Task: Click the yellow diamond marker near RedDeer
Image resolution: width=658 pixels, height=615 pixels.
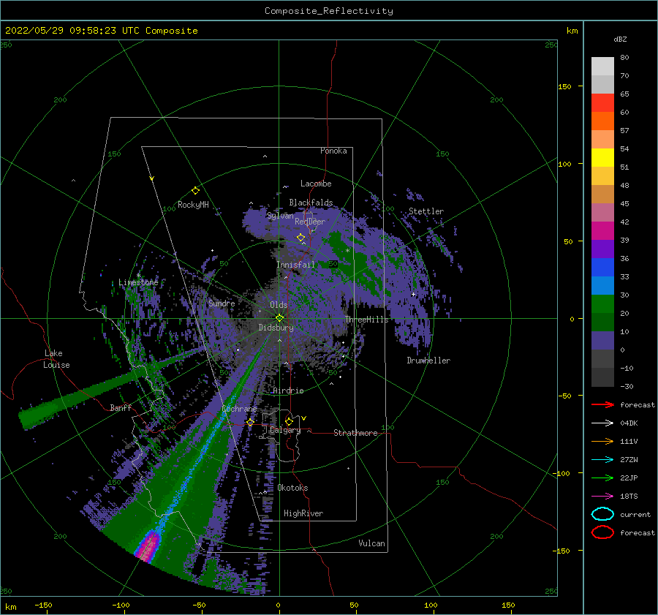Action: 301,238
